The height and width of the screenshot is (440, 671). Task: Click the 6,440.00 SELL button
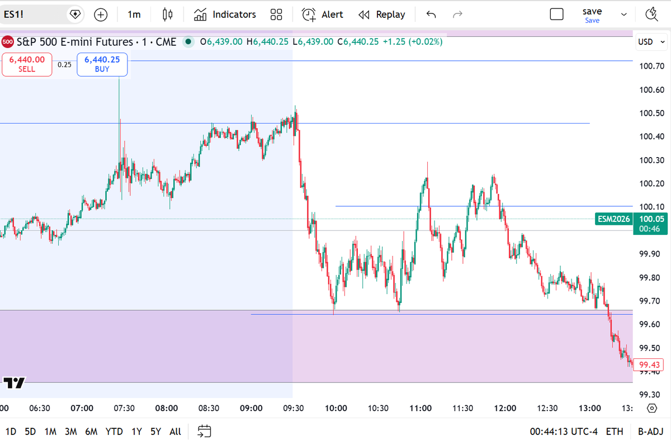pyautogui.click(x=27, y=64)
